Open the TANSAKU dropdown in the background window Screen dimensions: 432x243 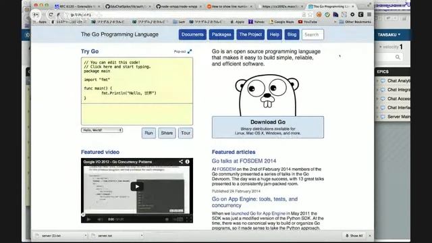pyautogui.click(x=389, y=34)
